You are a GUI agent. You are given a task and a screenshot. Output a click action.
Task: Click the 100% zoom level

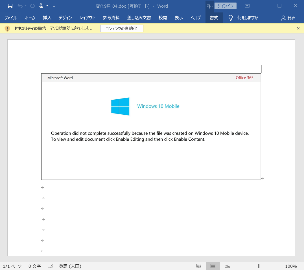(291, 266)
